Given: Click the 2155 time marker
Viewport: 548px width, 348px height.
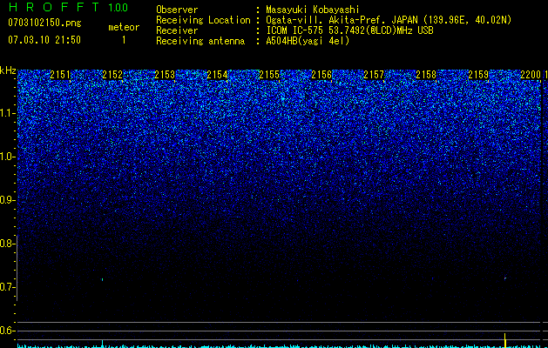Looking at the screenshot, I should coord(269,75).
